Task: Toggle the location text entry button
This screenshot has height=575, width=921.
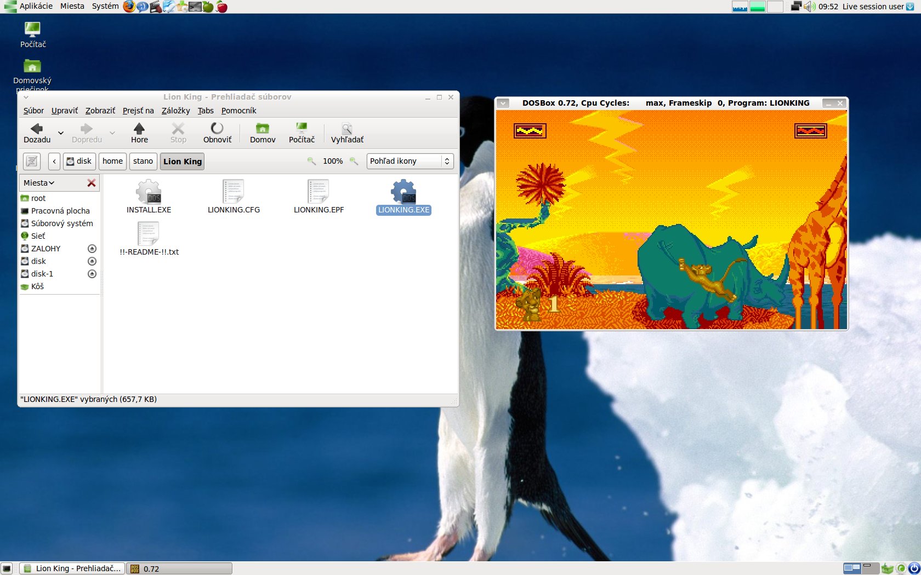Action: (x=32, y=161)
